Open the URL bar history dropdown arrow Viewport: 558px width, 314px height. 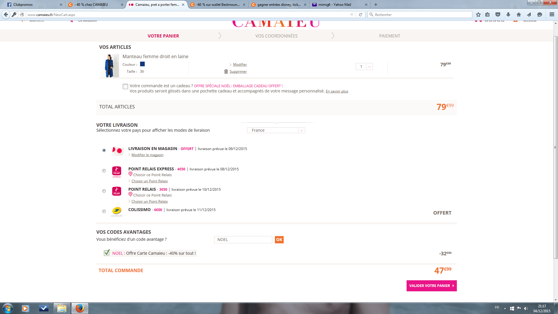click(x=352, y=15)
